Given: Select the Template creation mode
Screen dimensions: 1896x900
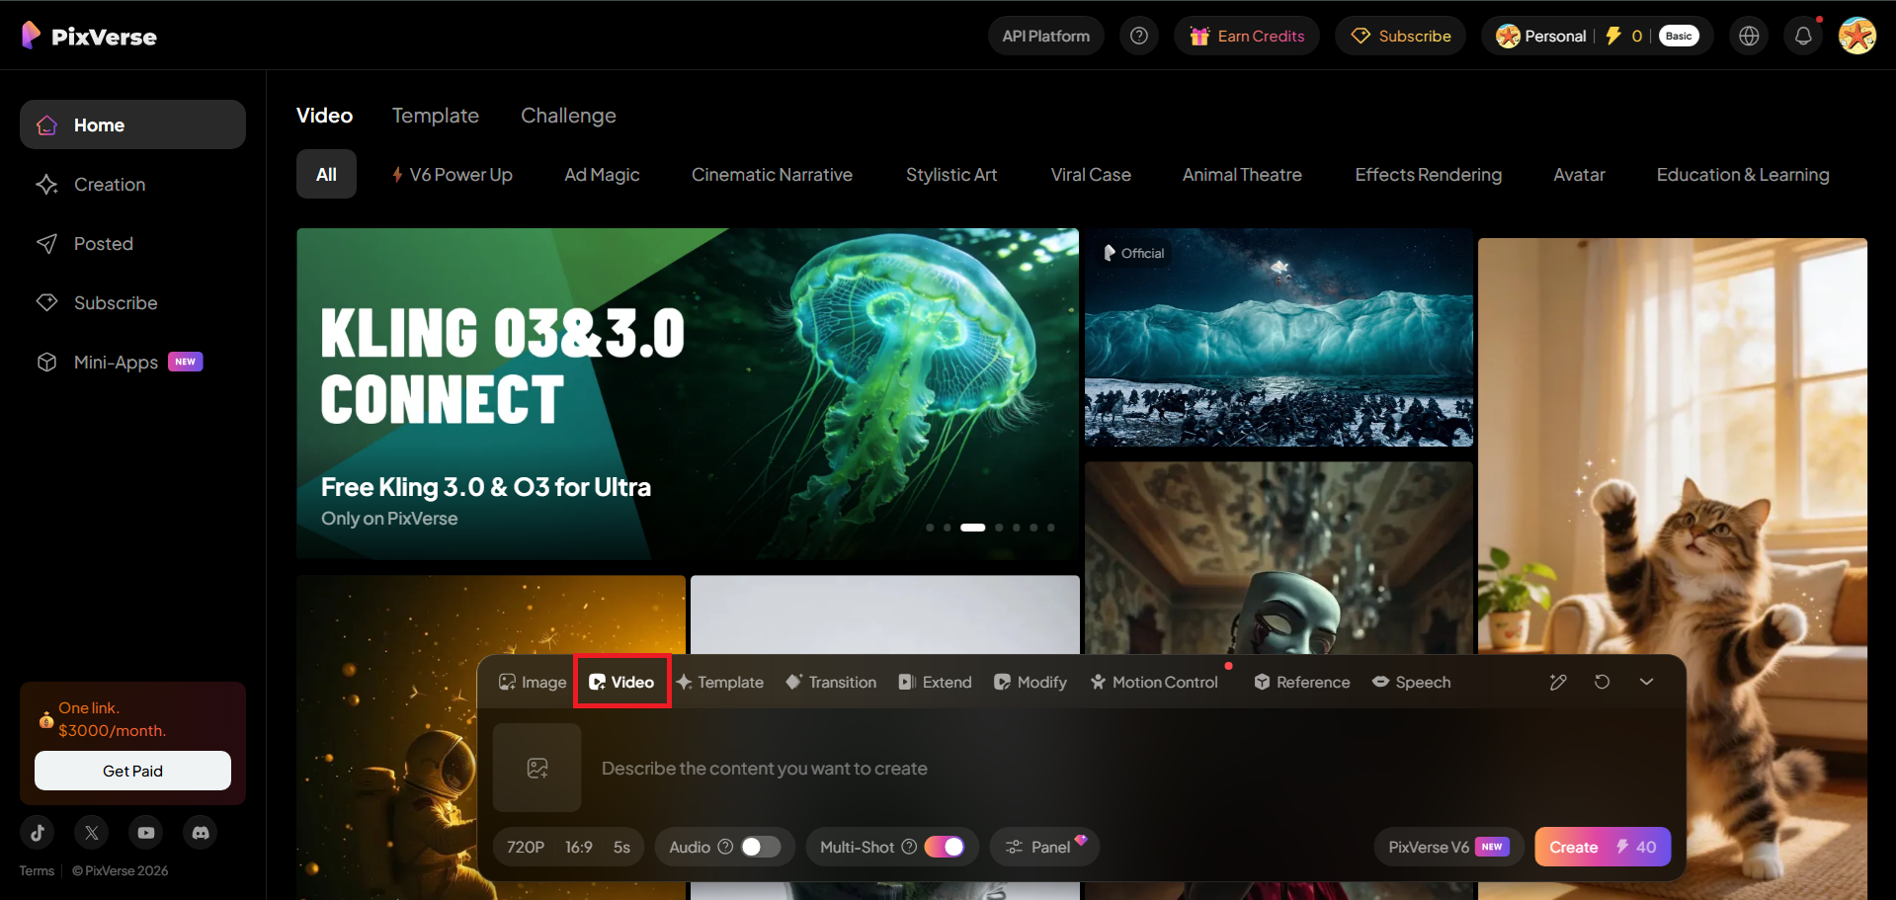Looking at the screenshot, I should tap(720, 682).
